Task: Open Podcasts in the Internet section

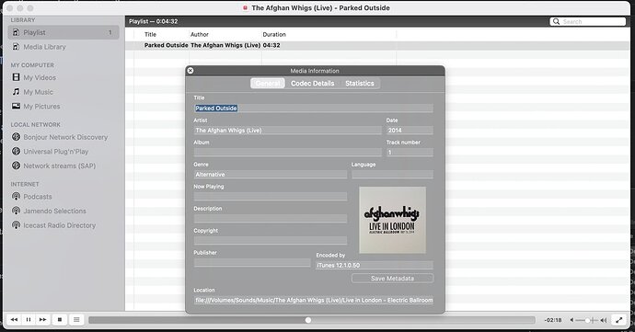Action: 38,197
